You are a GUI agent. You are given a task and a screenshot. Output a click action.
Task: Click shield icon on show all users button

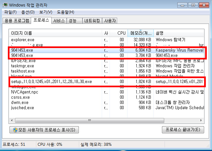coord(14,130)
